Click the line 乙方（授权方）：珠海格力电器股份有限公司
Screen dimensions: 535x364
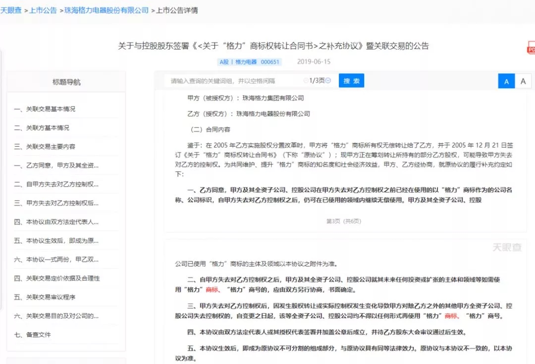(249, 113)
